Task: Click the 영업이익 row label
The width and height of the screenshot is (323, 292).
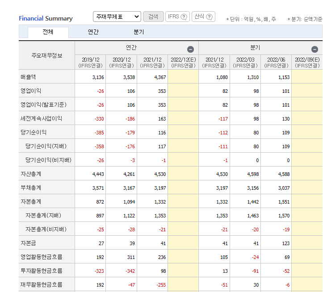Action: 31,91
